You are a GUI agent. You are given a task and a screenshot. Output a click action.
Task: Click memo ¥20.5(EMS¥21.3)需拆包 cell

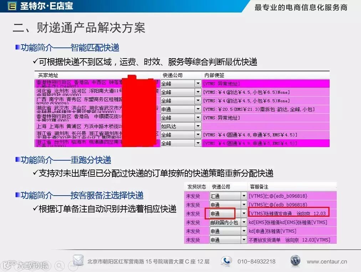pos(266,109)
